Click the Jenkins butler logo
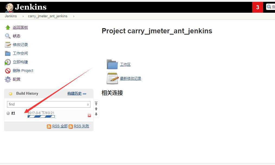275x165 pixels. point(9,8)
